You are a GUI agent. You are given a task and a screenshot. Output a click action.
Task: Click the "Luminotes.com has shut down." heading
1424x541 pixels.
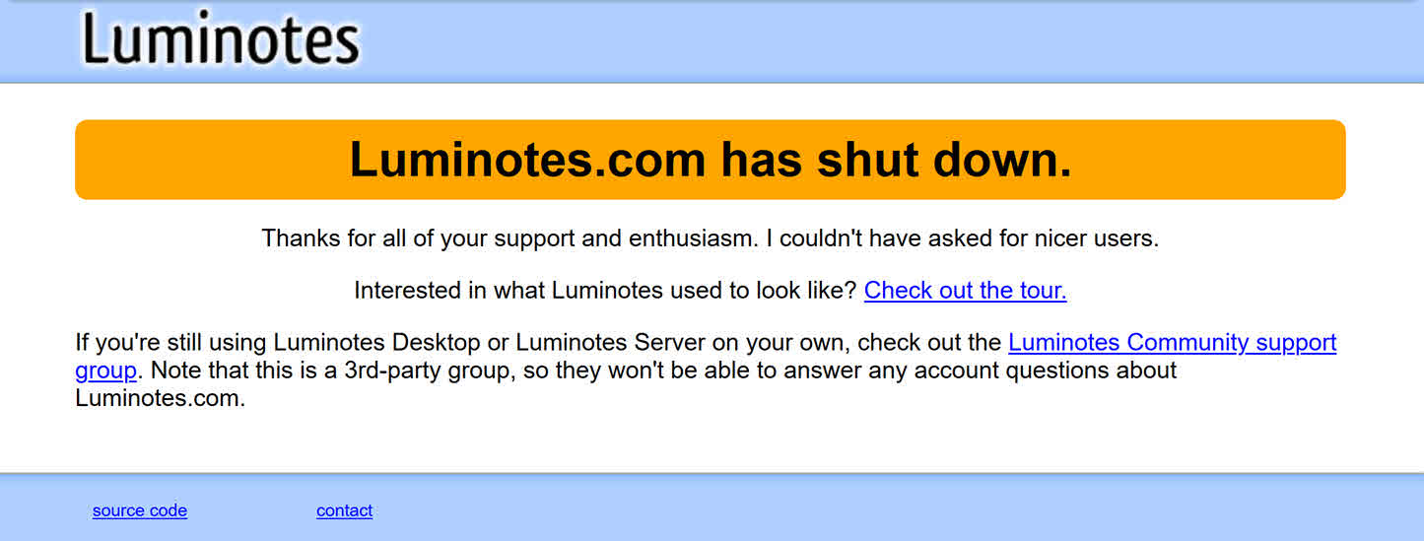pyautogui.click(x=711, y=160)
